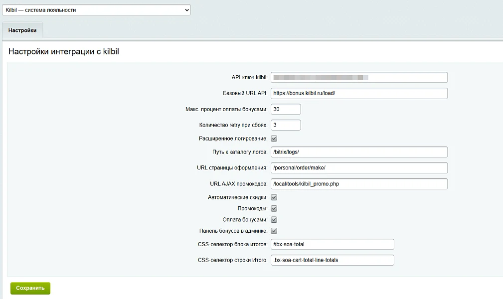Toggle the Промокоды checkbox
Viewport: 503px width, 299px height.
(x=274, y=208)
